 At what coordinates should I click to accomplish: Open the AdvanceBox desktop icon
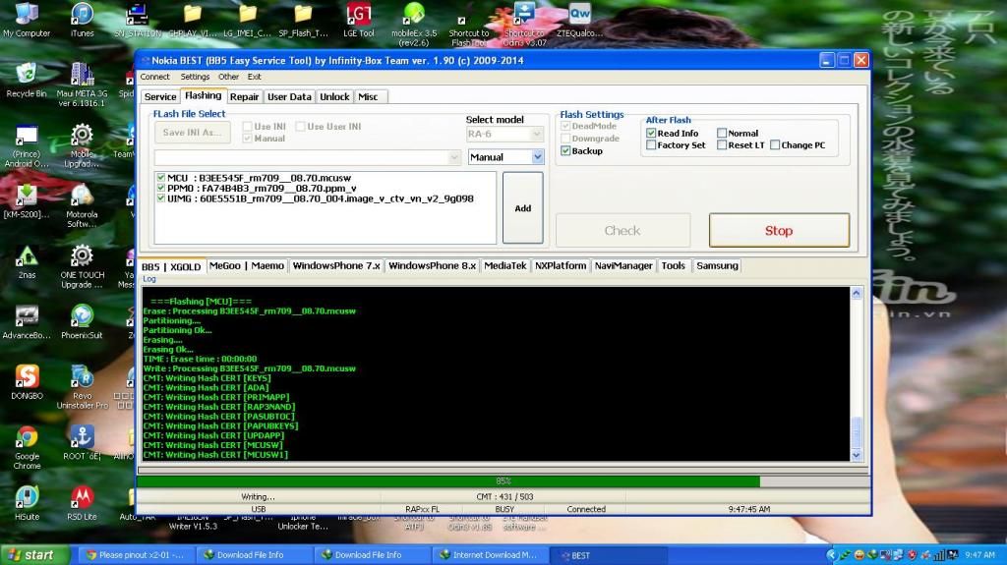click(27, 322)
